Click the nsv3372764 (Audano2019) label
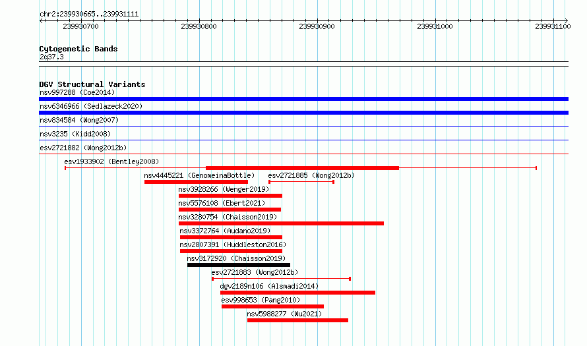The image size is (587, 346). tap(225, 231)
